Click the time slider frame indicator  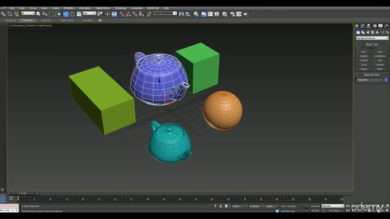pyautogui.click(x=23, y=193)
